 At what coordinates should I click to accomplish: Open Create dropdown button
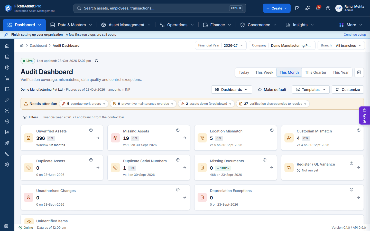click(277, 8)
